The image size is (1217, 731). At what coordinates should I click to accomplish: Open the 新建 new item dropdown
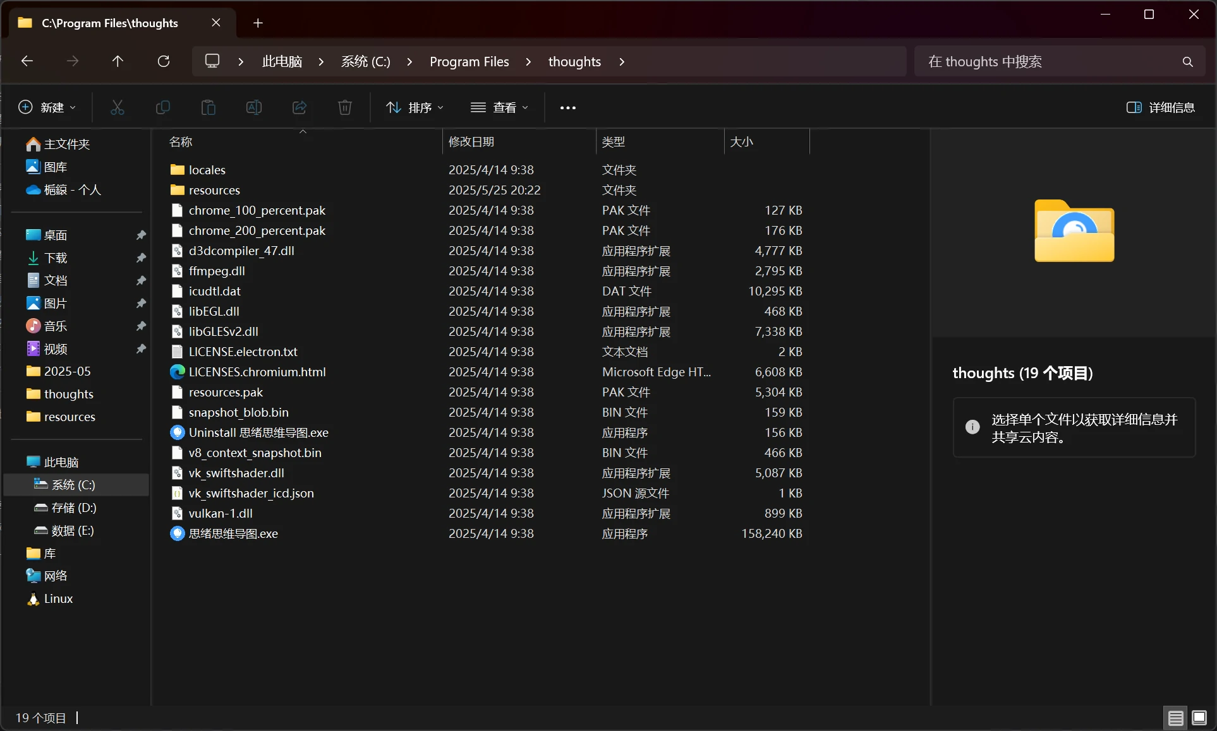point(47,107)
